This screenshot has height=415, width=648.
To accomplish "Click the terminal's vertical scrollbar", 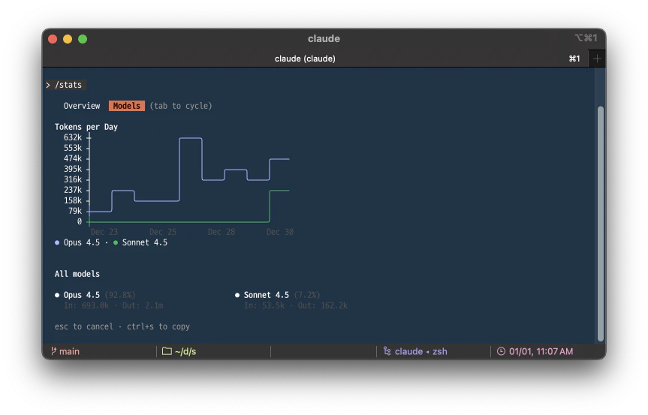I will click(x=601, y=224).
